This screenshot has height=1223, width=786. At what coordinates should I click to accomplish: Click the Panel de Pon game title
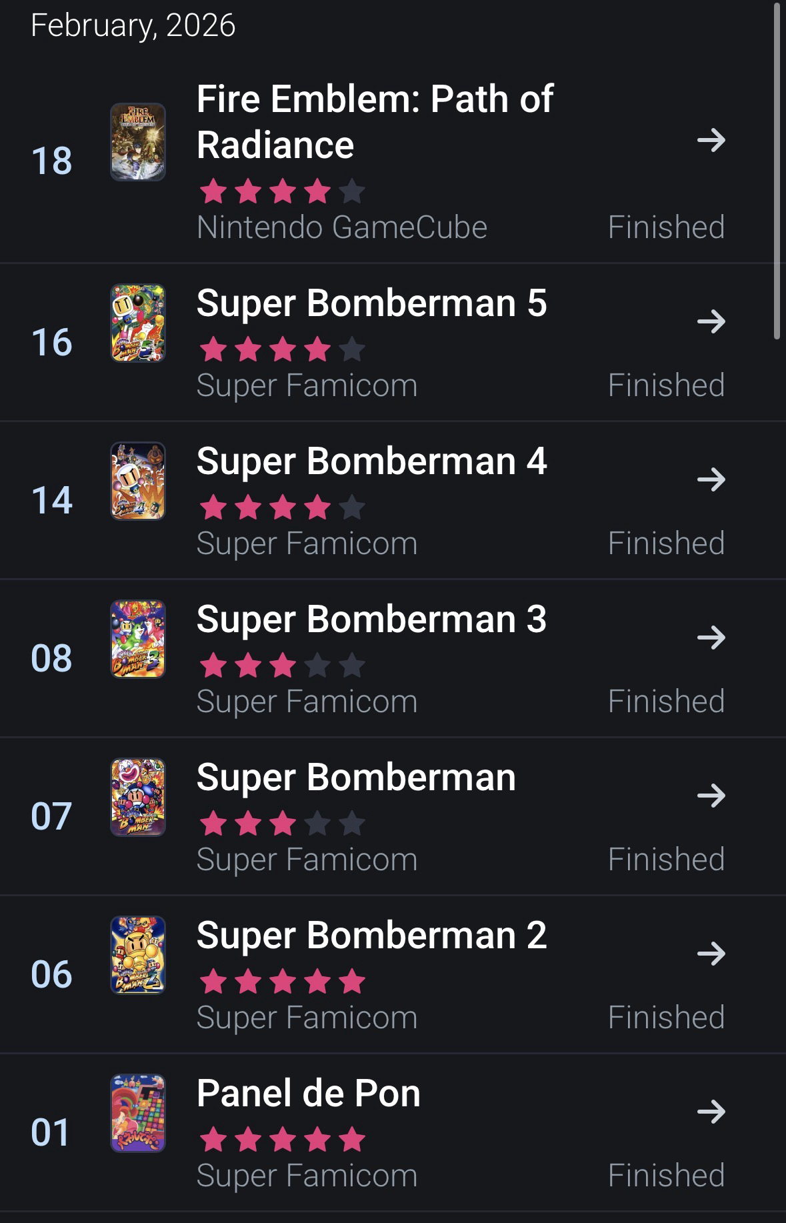click(x=309, y=1094)
